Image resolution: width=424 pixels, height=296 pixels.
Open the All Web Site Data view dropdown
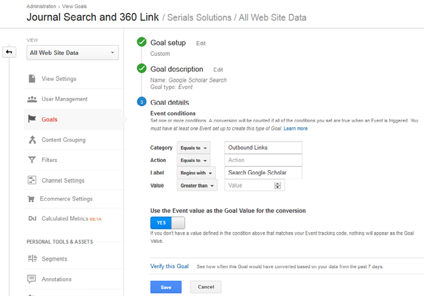[x=73, y=52]
